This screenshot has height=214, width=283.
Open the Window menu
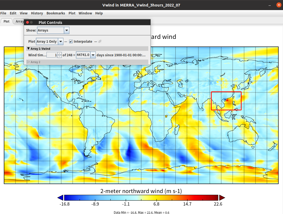coord(85,13)
